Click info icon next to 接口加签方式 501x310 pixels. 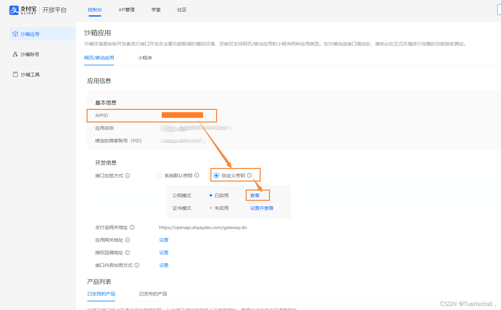(127, 176)
